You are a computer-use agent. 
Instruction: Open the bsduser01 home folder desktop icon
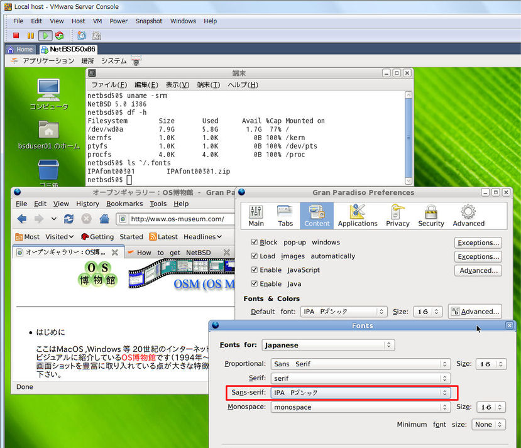coord(49,135)
